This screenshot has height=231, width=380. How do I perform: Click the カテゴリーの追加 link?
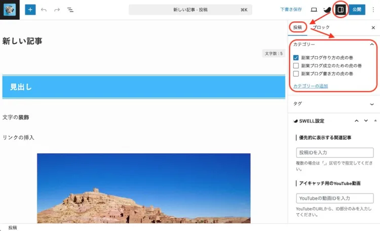(311, 86)
